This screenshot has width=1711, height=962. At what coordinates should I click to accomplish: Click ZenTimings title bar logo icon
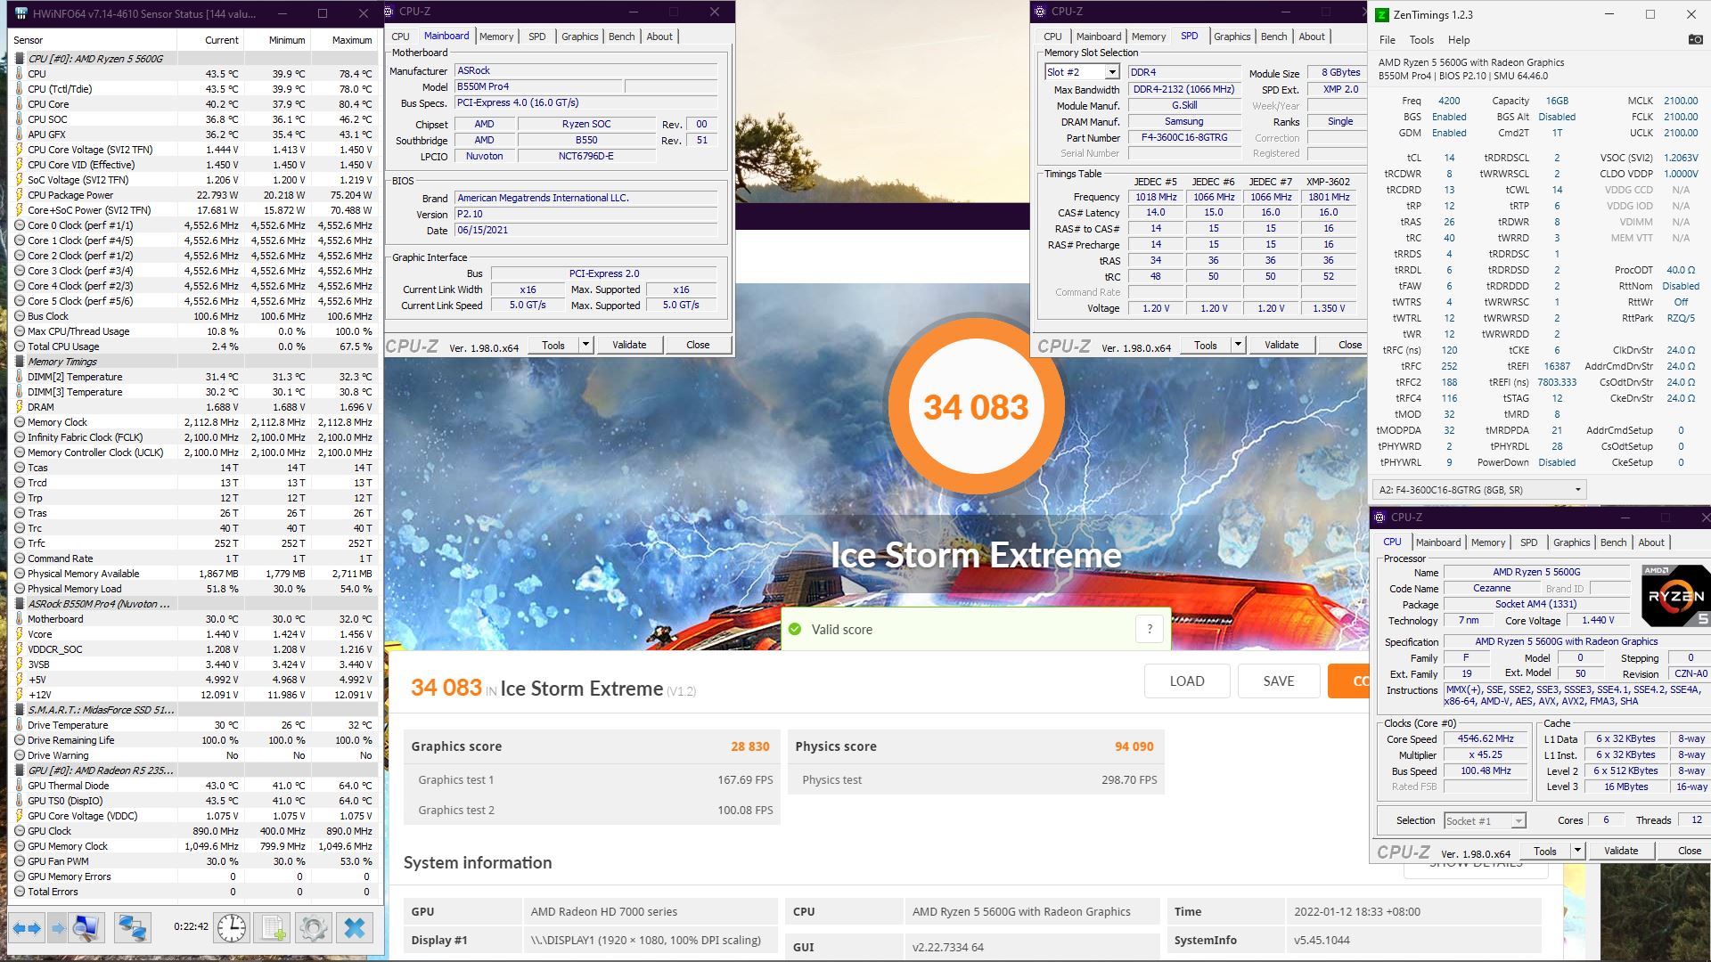(x=1381, y=14)
